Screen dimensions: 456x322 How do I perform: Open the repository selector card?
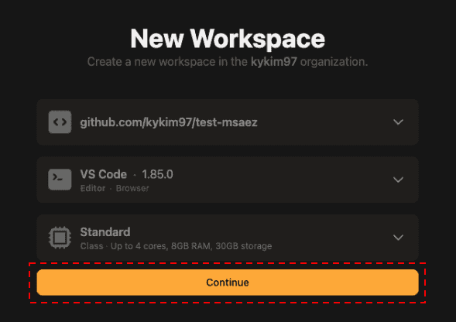click(228, 122)
